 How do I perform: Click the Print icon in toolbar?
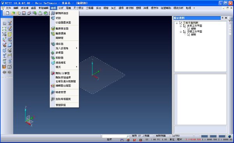pyautogui.click(x=40, y=13)
